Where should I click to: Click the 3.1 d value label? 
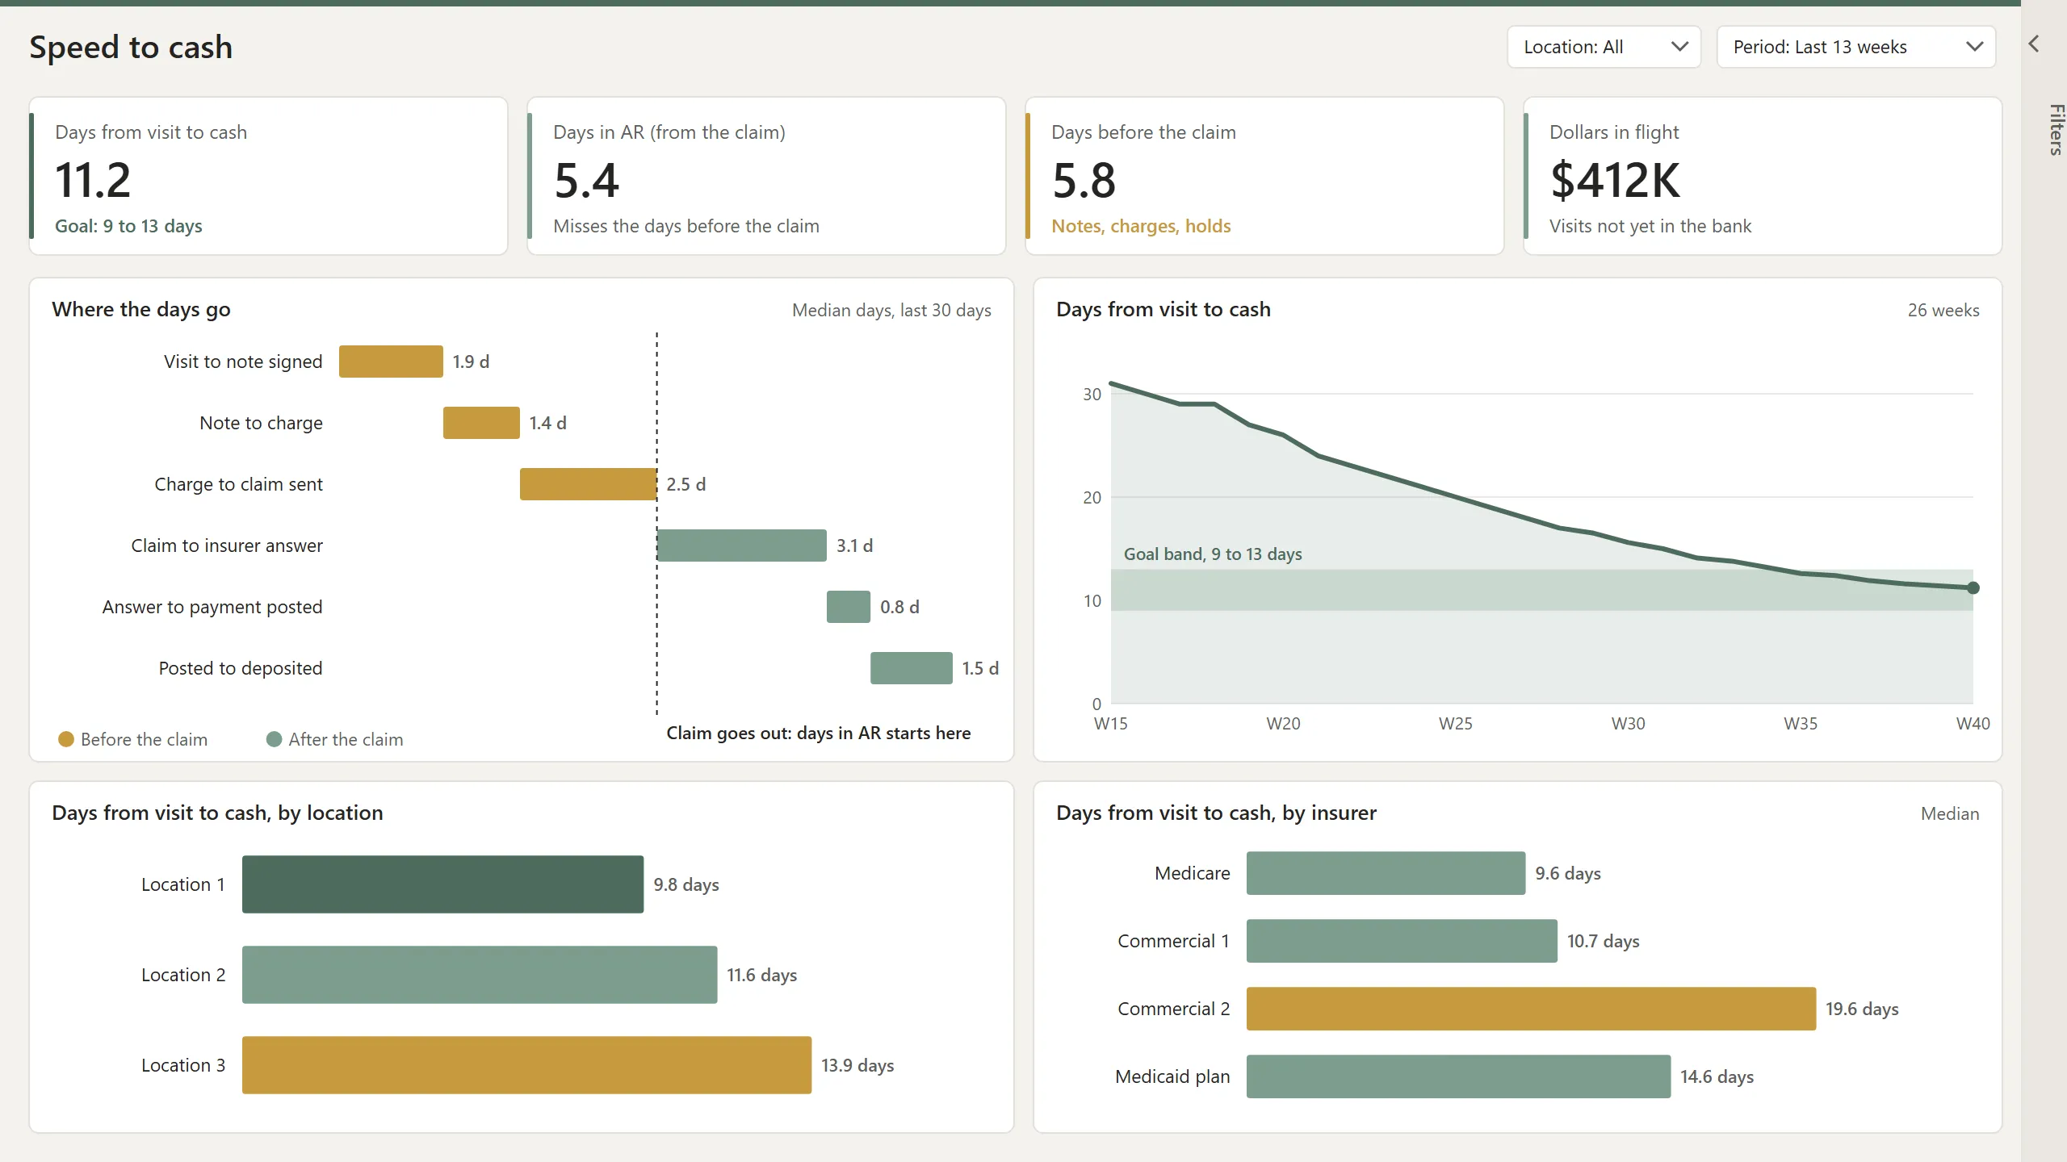[x=854, y=545]
